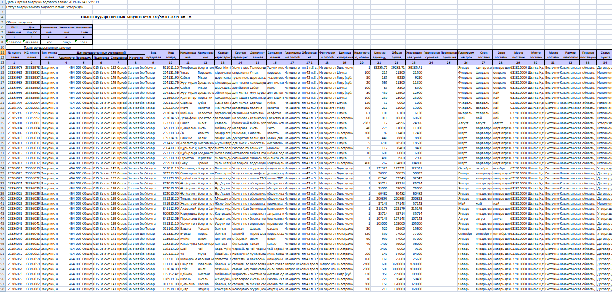Click the 'Количество, объём' column header

coord(362,55)
